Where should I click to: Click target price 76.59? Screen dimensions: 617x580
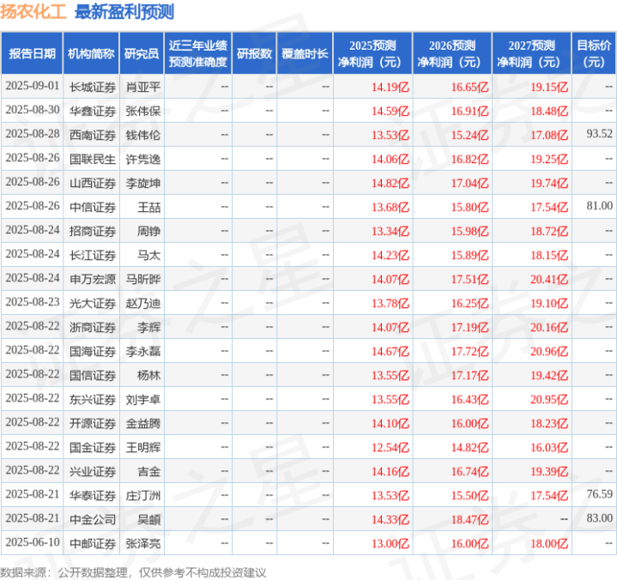tap(599, 494)
